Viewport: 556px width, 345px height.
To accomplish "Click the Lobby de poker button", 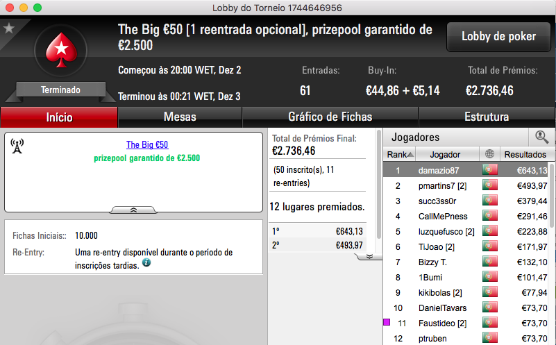I will (x=498, y=36).
